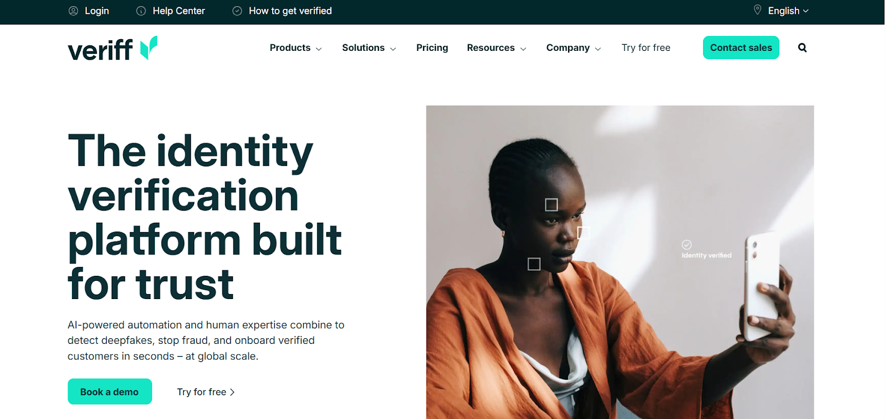The width and height of the screenshot is (885, 419).
Task: Click the hero selfie verification image
Action: tap(619, 262)
